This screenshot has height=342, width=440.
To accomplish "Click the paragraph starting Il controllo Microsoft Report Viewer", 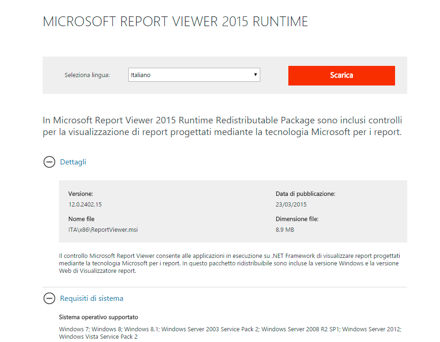I will tap(229, 264).
